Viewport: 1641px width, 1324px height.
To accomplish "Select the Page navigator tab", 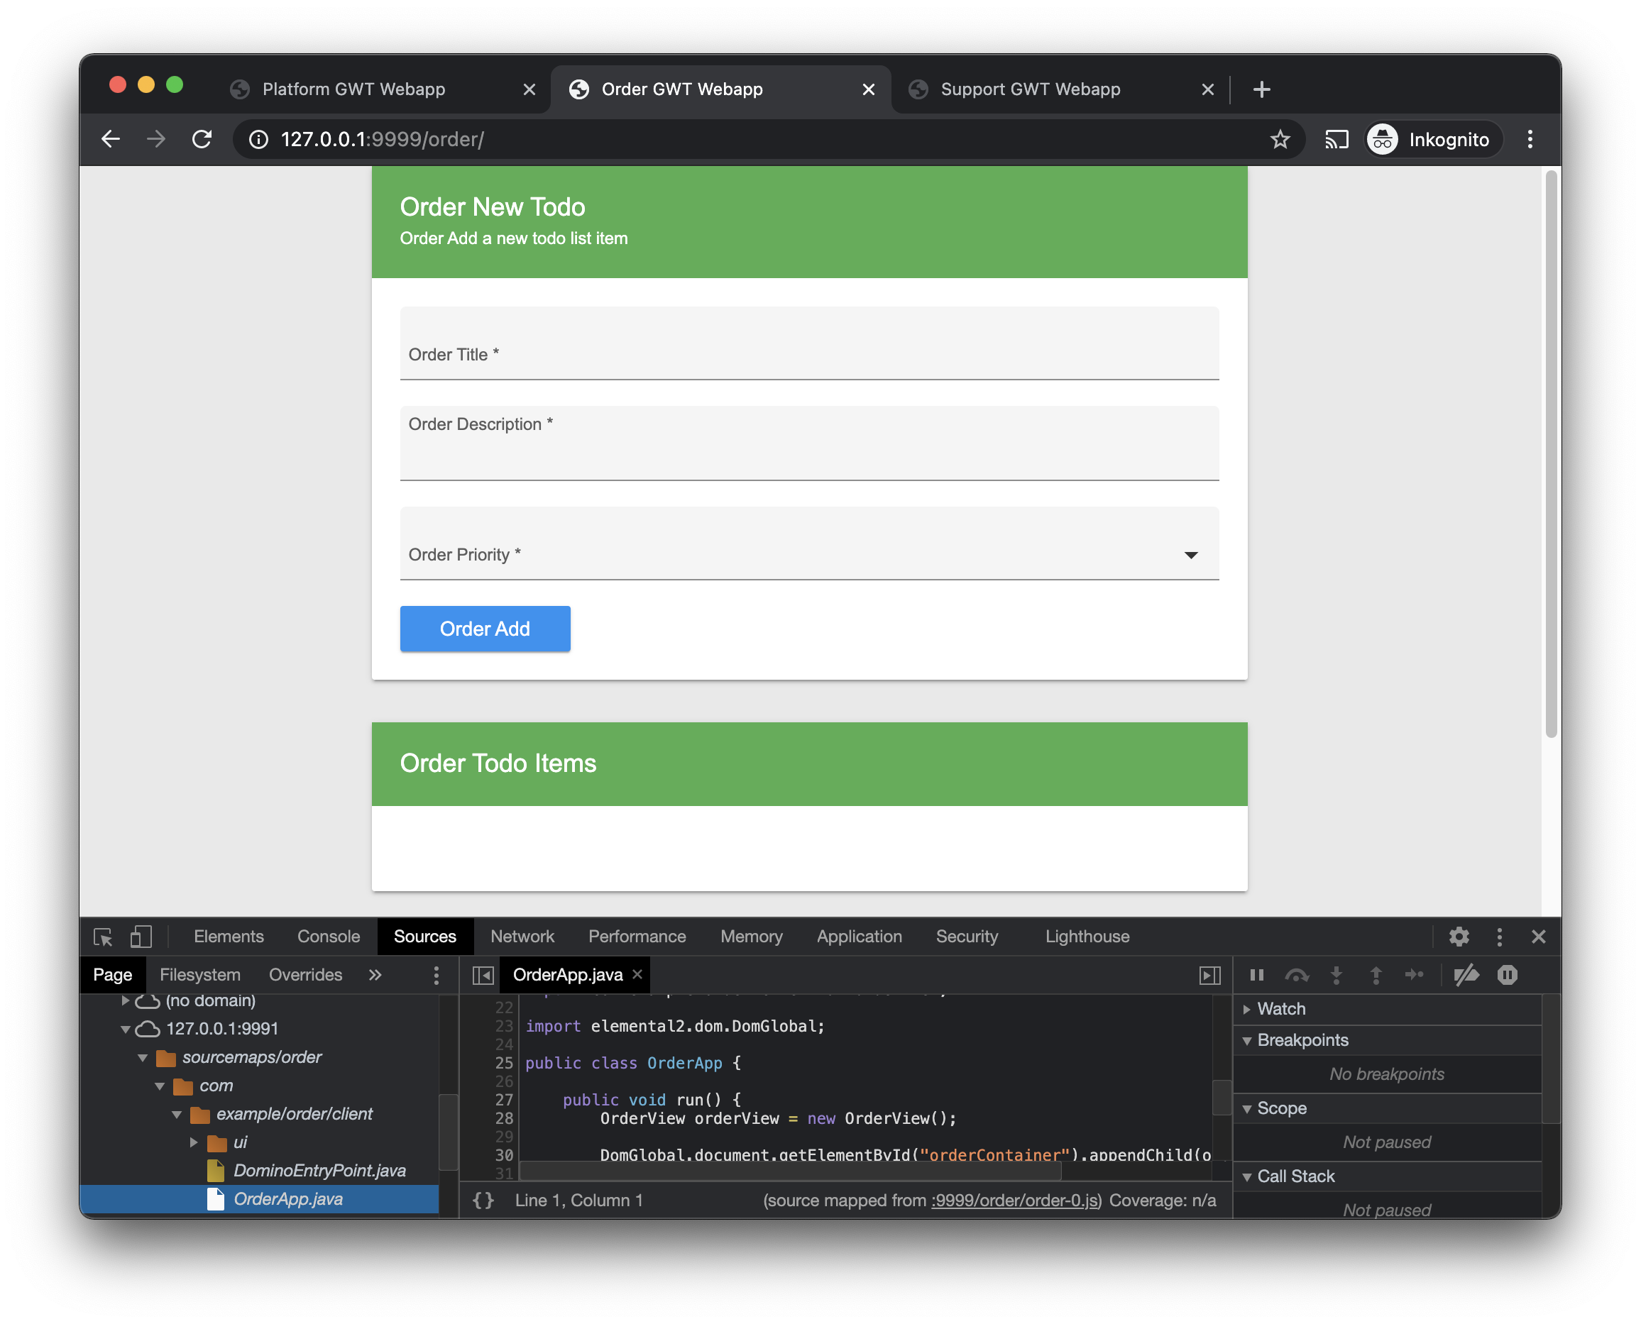I will pyautogui.click(x=113, y=975).
